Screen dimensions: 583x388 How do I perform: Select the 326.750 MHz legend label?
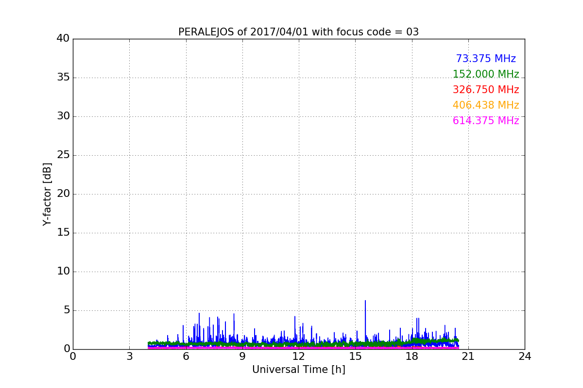486,90
